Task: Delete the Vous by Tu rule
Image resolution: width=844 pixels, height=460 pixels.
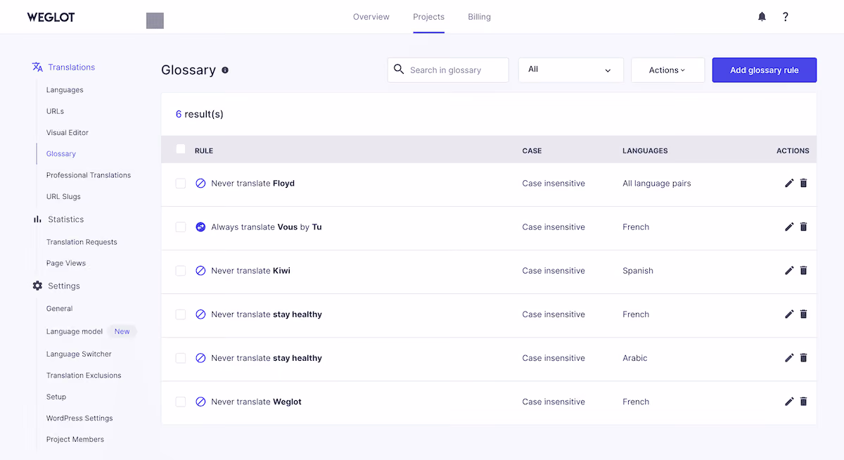Action: click(804, 227)
